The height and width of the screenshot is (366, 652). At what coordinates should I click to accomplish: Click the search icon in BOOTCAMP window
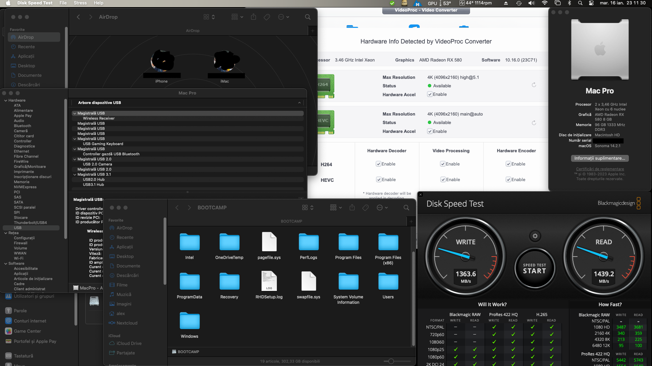(406, 208)
